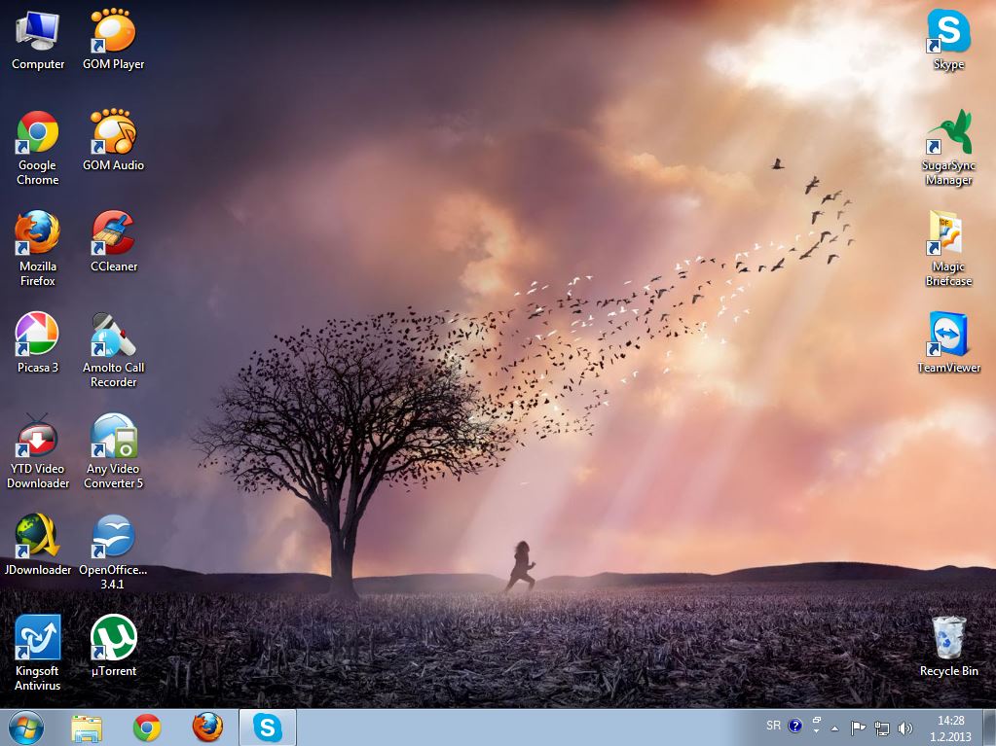Click the SR language indicator
The width and height of the screenshot is (996, 746).
[x=773, y=725]
